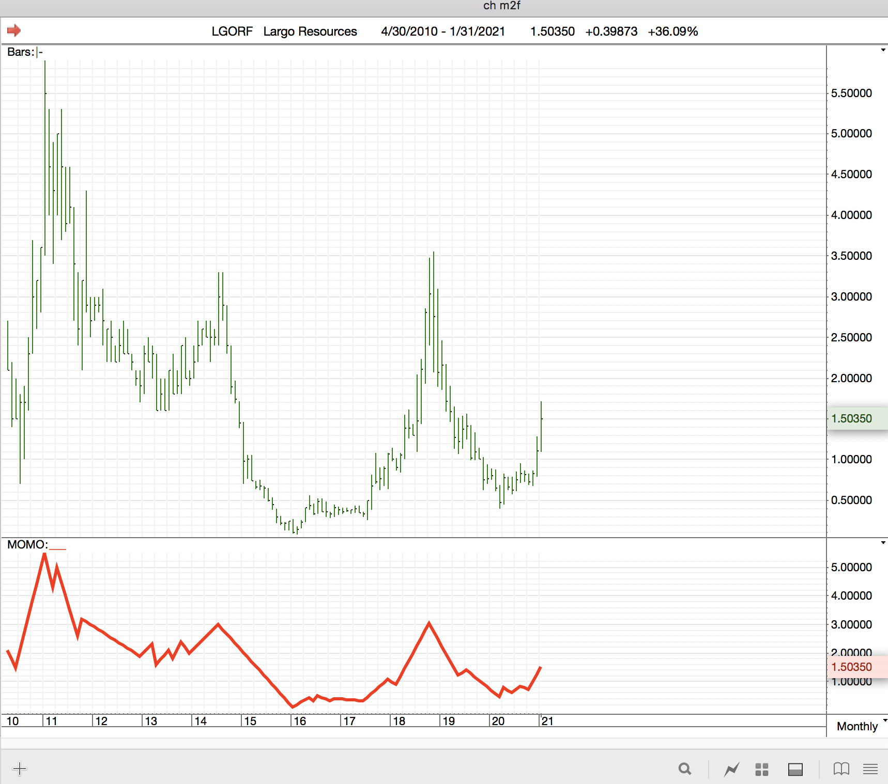Image resolution: width=888 pixels, height=784 pixels.
Task: Click the 3.50000 price axis label
Action: 851,256
